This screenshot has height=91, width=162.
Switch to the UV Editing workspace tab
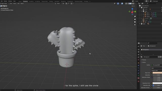[37, 2]
